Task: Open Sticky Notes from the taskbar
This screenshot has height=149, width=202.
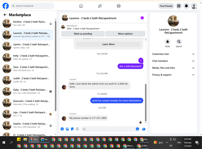Action: coord(19,139)
